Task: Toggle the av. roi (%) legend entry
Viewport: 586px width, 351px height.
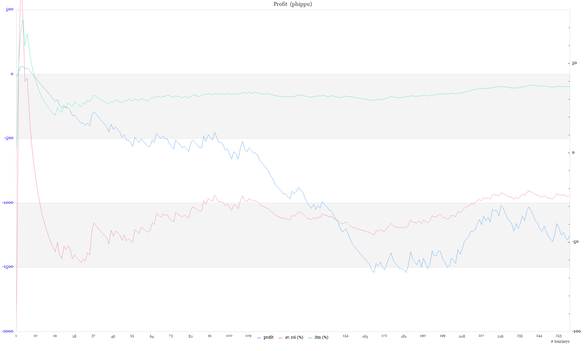Action: click(x=294, y=337)
